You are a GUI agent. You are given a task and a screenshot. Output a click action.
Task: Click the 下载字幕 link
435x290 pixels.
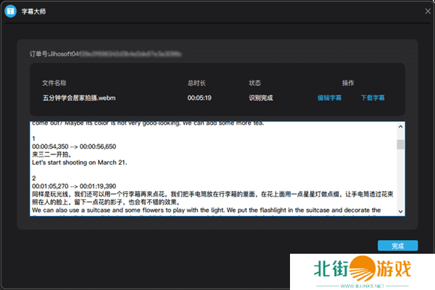pos(373,97)
